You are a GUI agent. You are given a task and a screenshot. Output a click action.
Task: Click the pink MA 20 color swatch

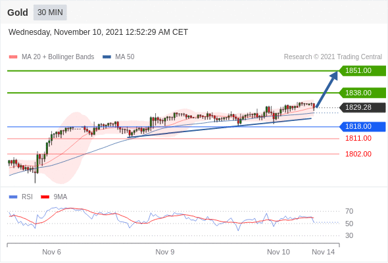pos(13,57)
